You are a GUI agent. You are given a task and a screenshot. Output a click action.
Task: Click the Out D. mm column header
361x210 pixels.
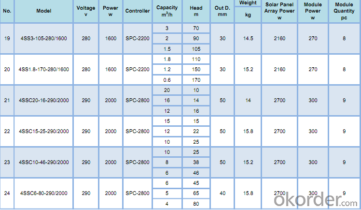click(x=222, y=11)
